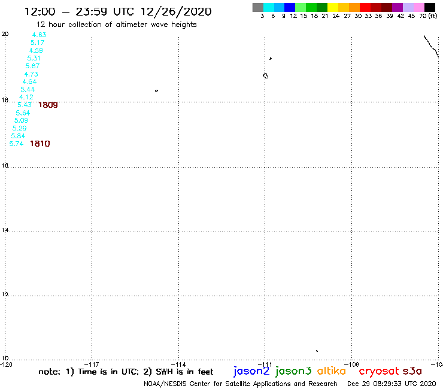
Task: Click the cyan swatch in the legend
Action: click(x=269, y=7)
